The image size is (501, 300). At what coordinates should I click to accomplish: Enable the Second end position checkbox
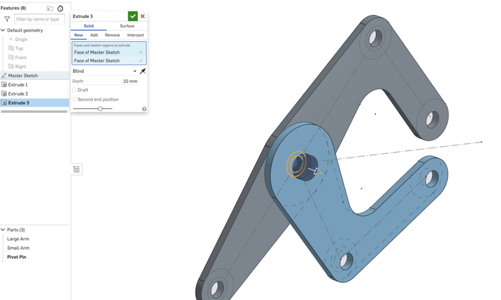point(74,99)
